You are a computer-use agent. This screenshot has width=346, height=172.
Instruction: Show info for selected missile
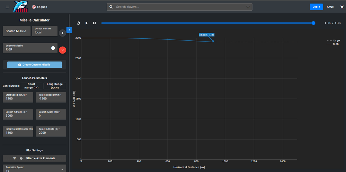(x=53, y=48)
